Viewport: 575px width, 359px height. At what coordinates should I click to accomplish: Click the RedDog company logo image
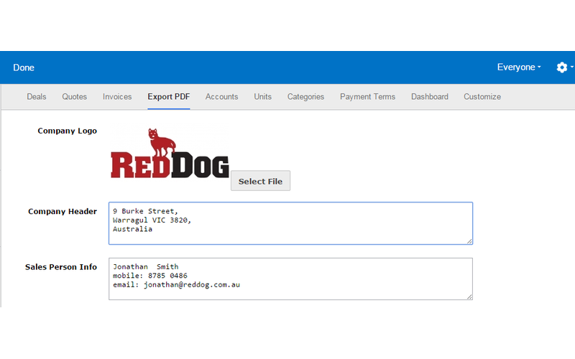pos(170,154)
